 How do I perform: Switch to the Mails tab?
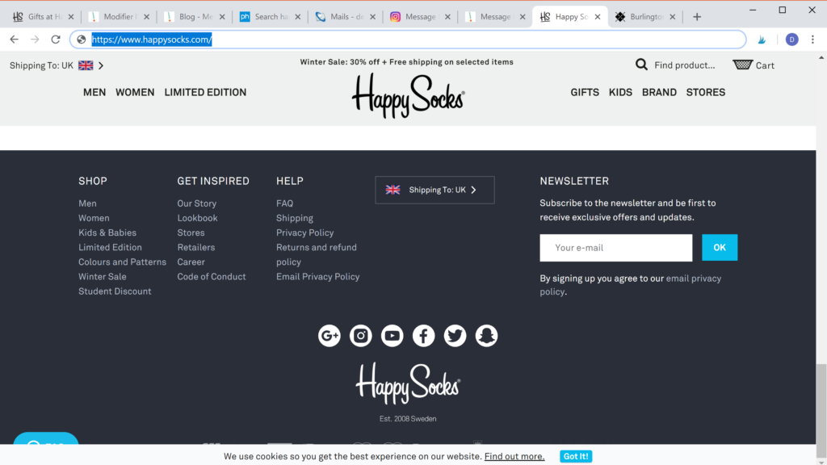(x=346, y=17)
